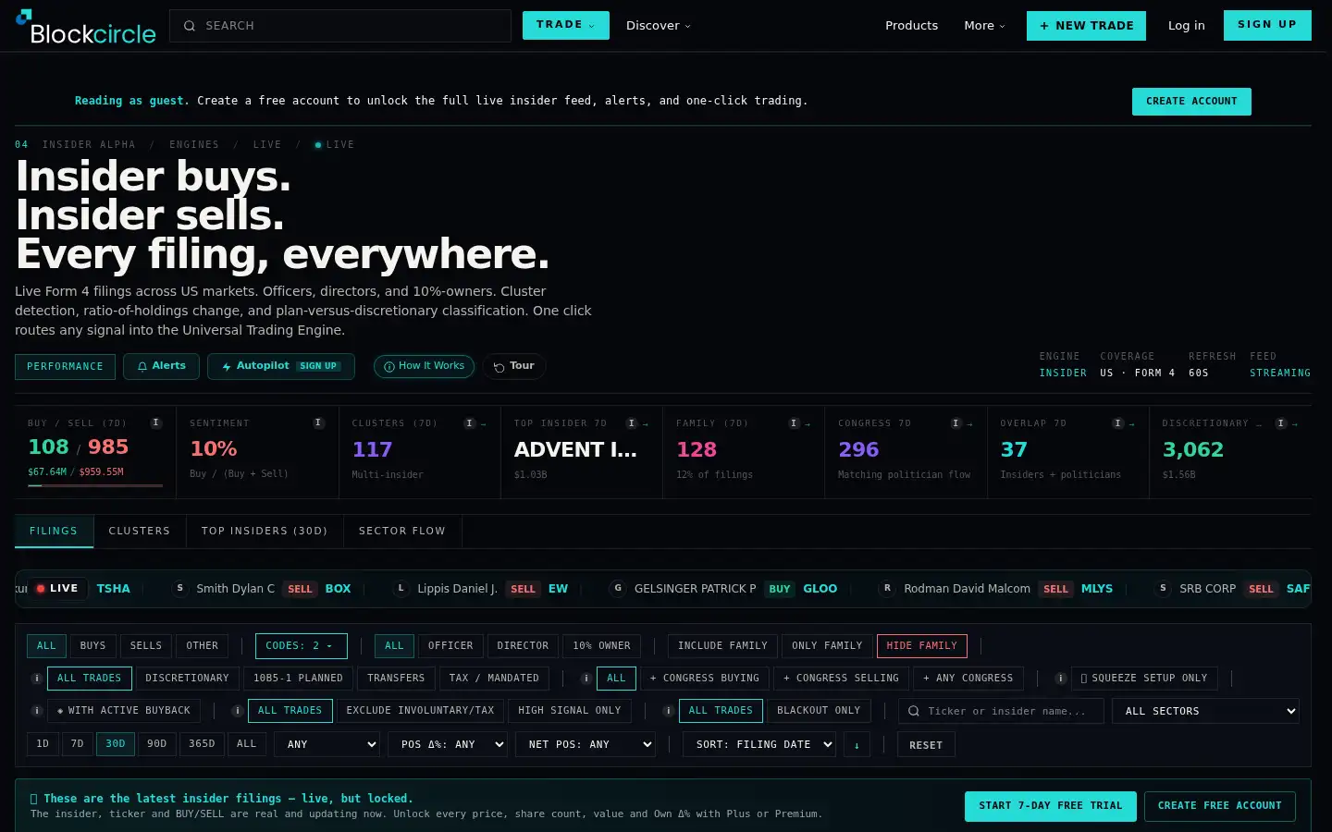Enable ONLY FAMILY filter

[x=827, y=646]
